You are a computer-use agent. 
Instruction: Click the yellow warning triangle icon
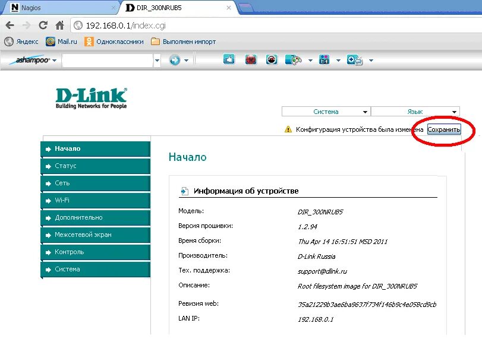pos(288,129)
